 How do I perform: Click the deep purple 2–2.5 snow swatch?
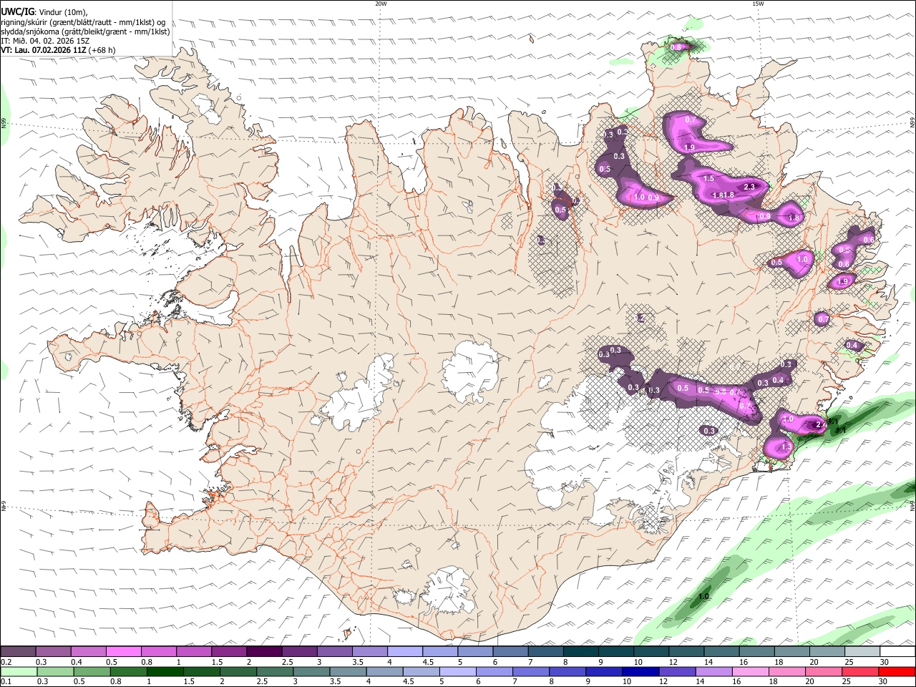point(264,652)
